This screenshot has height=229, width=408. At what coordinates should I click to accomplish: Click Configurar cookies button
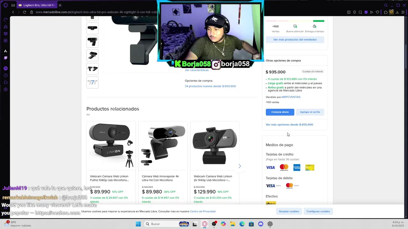pos(318,211)
